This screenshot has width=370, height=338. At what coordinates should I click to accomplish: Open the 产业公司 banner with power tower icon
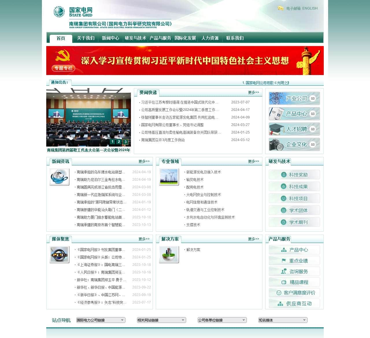[294, 98]
